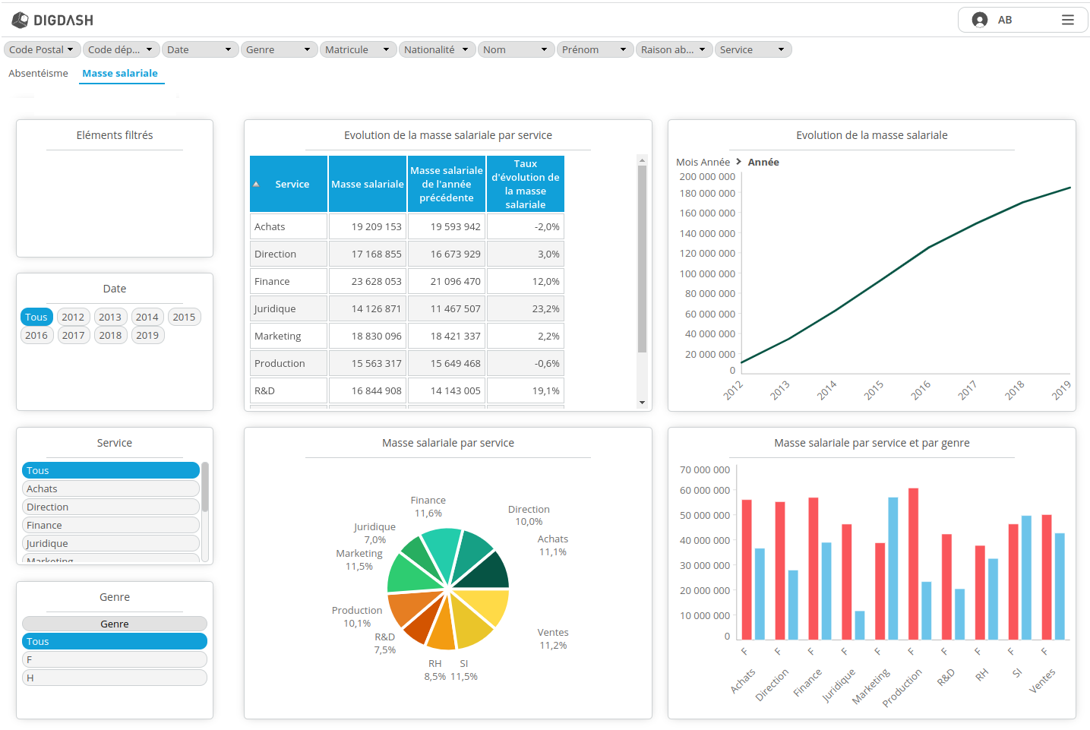Image resolution: width=1090 pixels, height=730 pixels.
Task: Select year 2015 in the Date filter
Action: point(184,317)
